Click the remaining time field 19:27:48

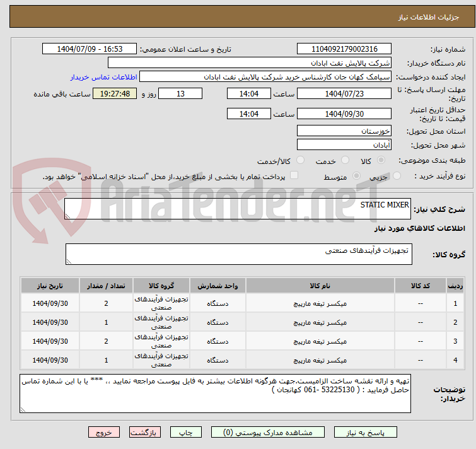(x=115, y=93)
